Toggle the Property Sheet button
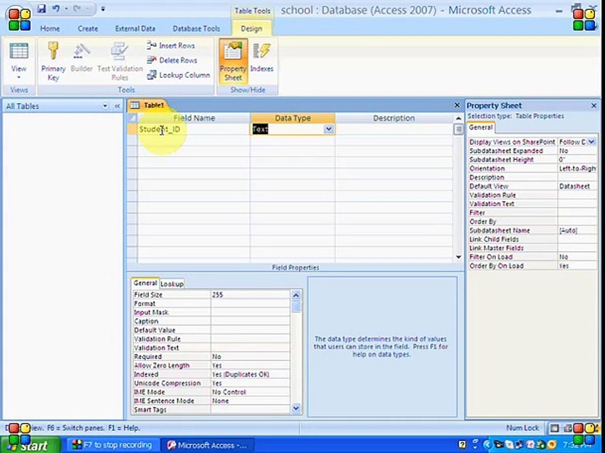Screen dimensions: 605x453 coord(233,62)
